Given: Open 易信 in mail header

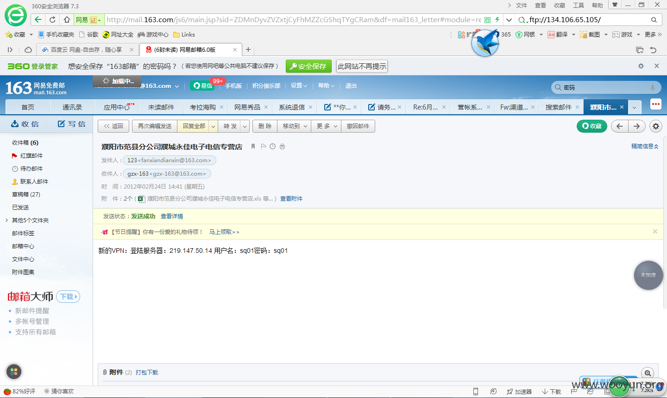Looking at the screenshot, I should [x=203, y=86].
